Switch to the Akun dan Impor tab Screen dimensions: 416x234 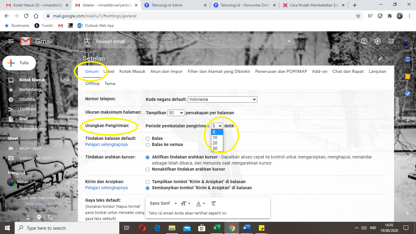pos(166,71)
